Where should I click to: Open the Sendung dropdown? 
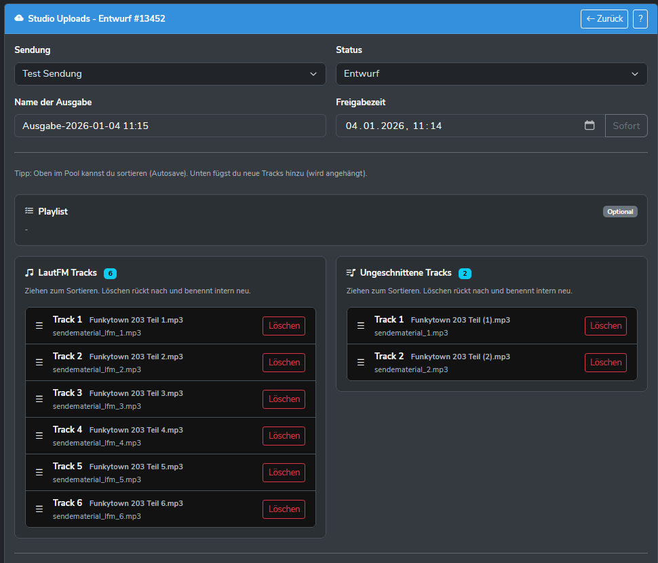pos(170,74)
